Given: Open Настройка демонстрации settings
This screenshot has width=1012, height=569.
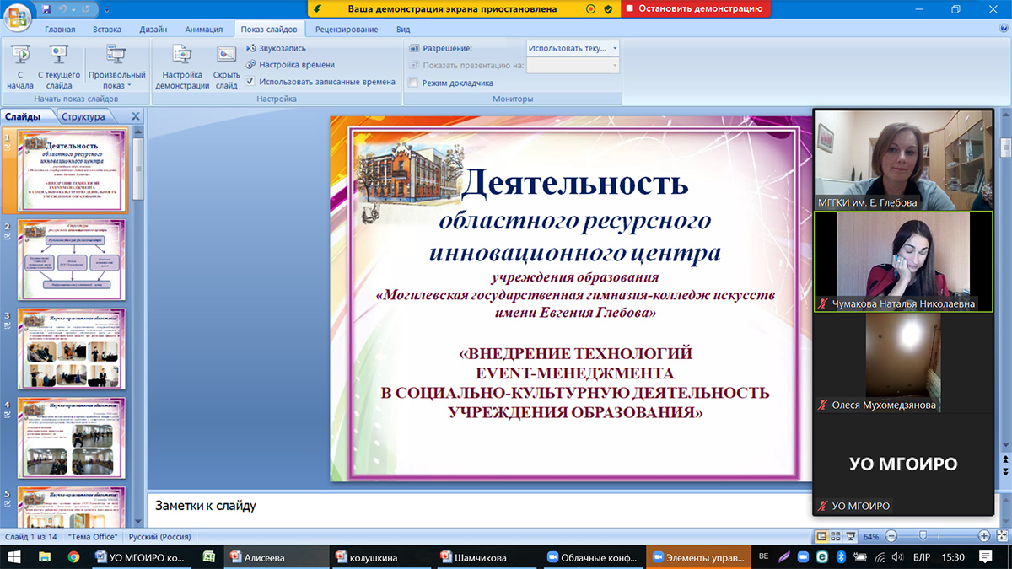Looking at the screenshot, I should [x=182, y=67].
